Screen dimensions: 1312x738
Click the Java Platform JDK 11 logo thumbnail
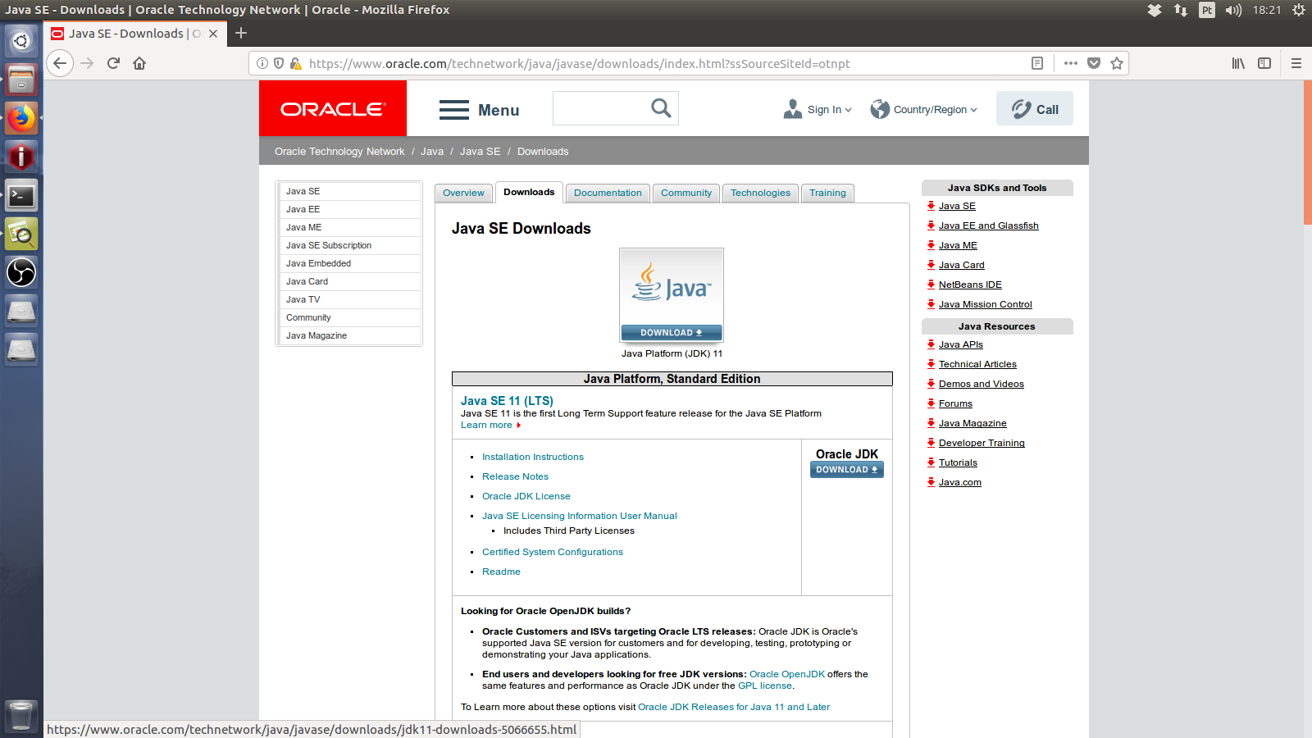671,288
